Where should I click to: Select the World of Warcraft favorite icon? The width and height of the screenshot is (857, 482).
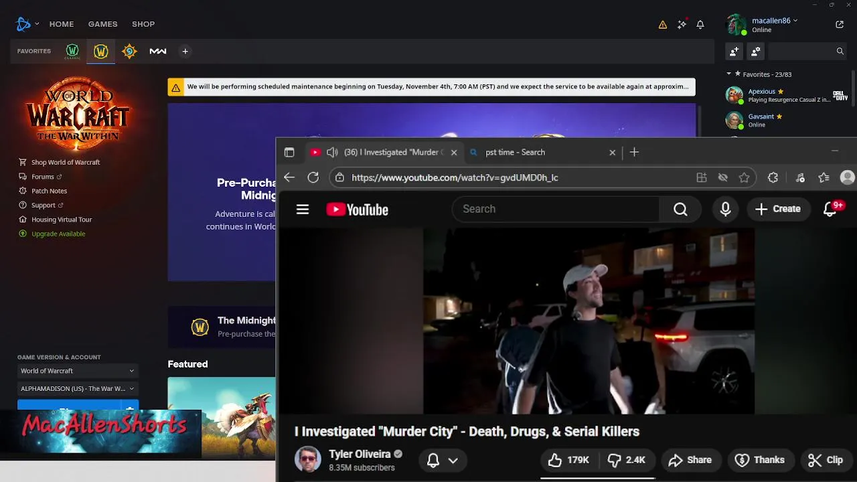pos(101,51)
